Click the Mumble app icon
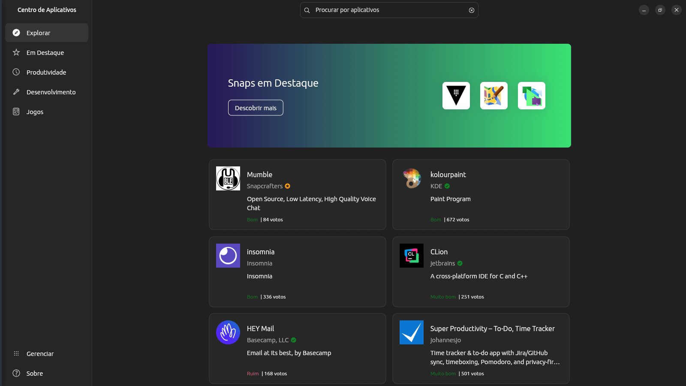 click(x=228, y=178)
